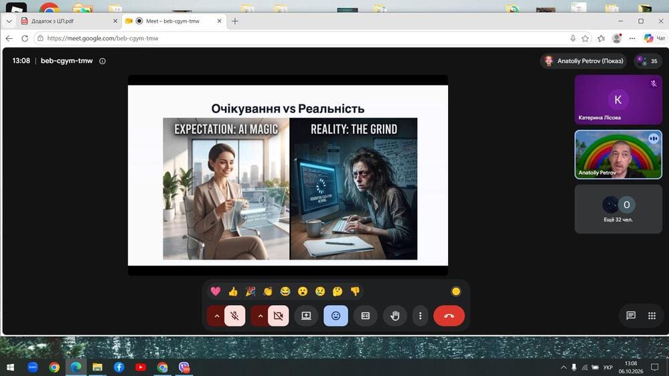Close the Додаток з ЦП.pdf tab
669x376 pixels.
tap(115, 21)
